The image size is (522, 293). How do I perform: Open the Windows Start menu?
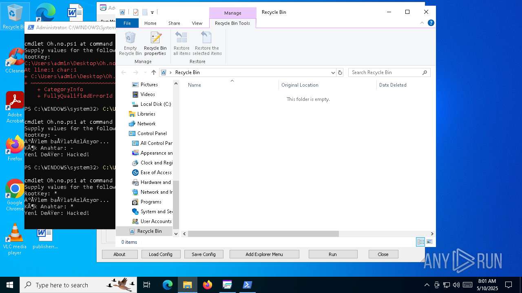coord(10,285)
